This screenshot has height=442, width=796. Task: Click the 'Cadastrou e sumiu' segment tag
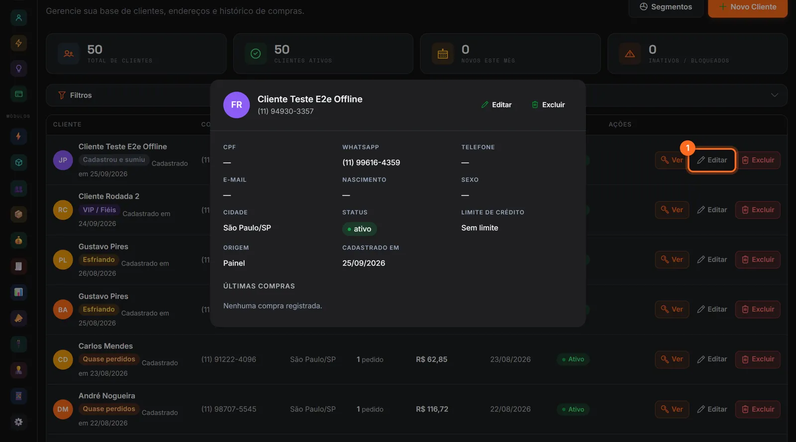pyautogui.click(x=114, y=160)
